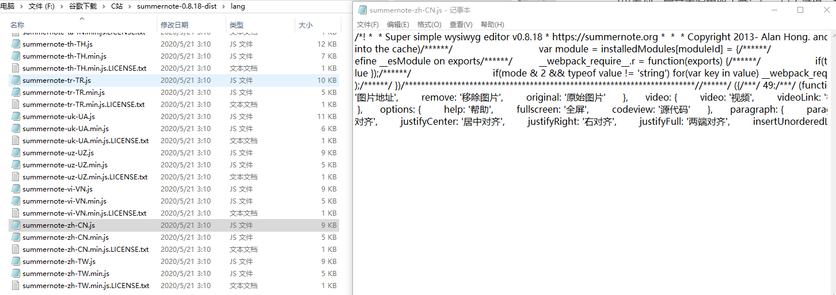This screenshot has height=295, width=836.
Task: Select file icon of summernote-zh-TW.min.js
Action: tap(16, 274)
